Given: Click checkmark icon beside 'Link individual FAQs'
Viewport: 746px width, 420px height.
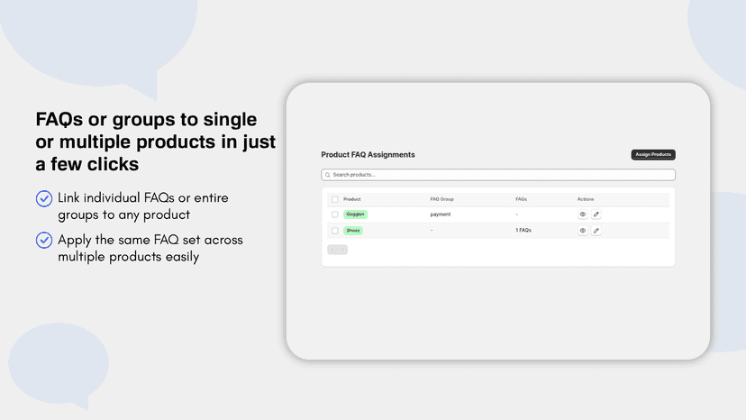Looking at the screenshot, I should pyautogui.click(x=44, y=198).
